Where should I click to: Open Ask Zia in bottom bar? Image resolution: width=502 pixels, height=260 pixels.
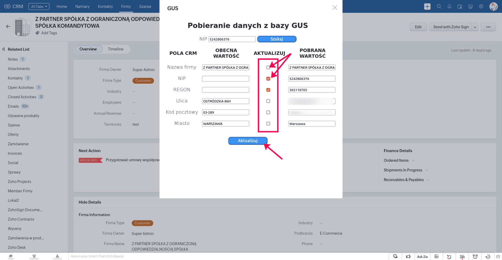422,257
